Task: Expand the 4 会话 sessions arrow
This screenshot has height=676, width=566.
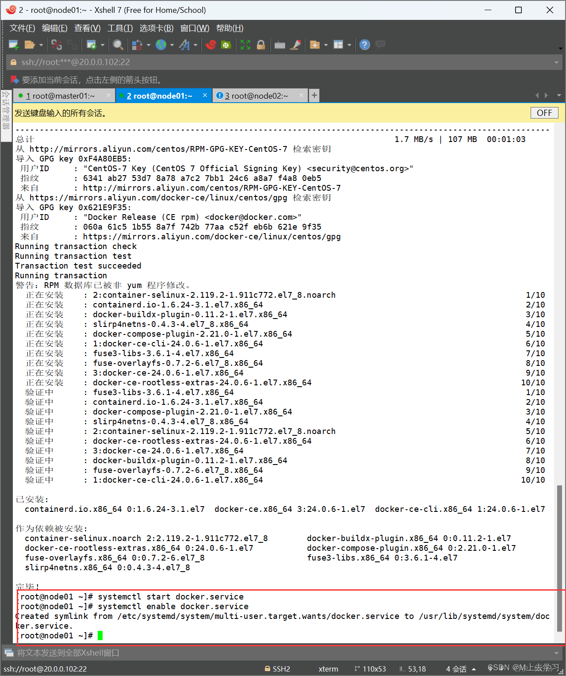Action: point(474,669)
